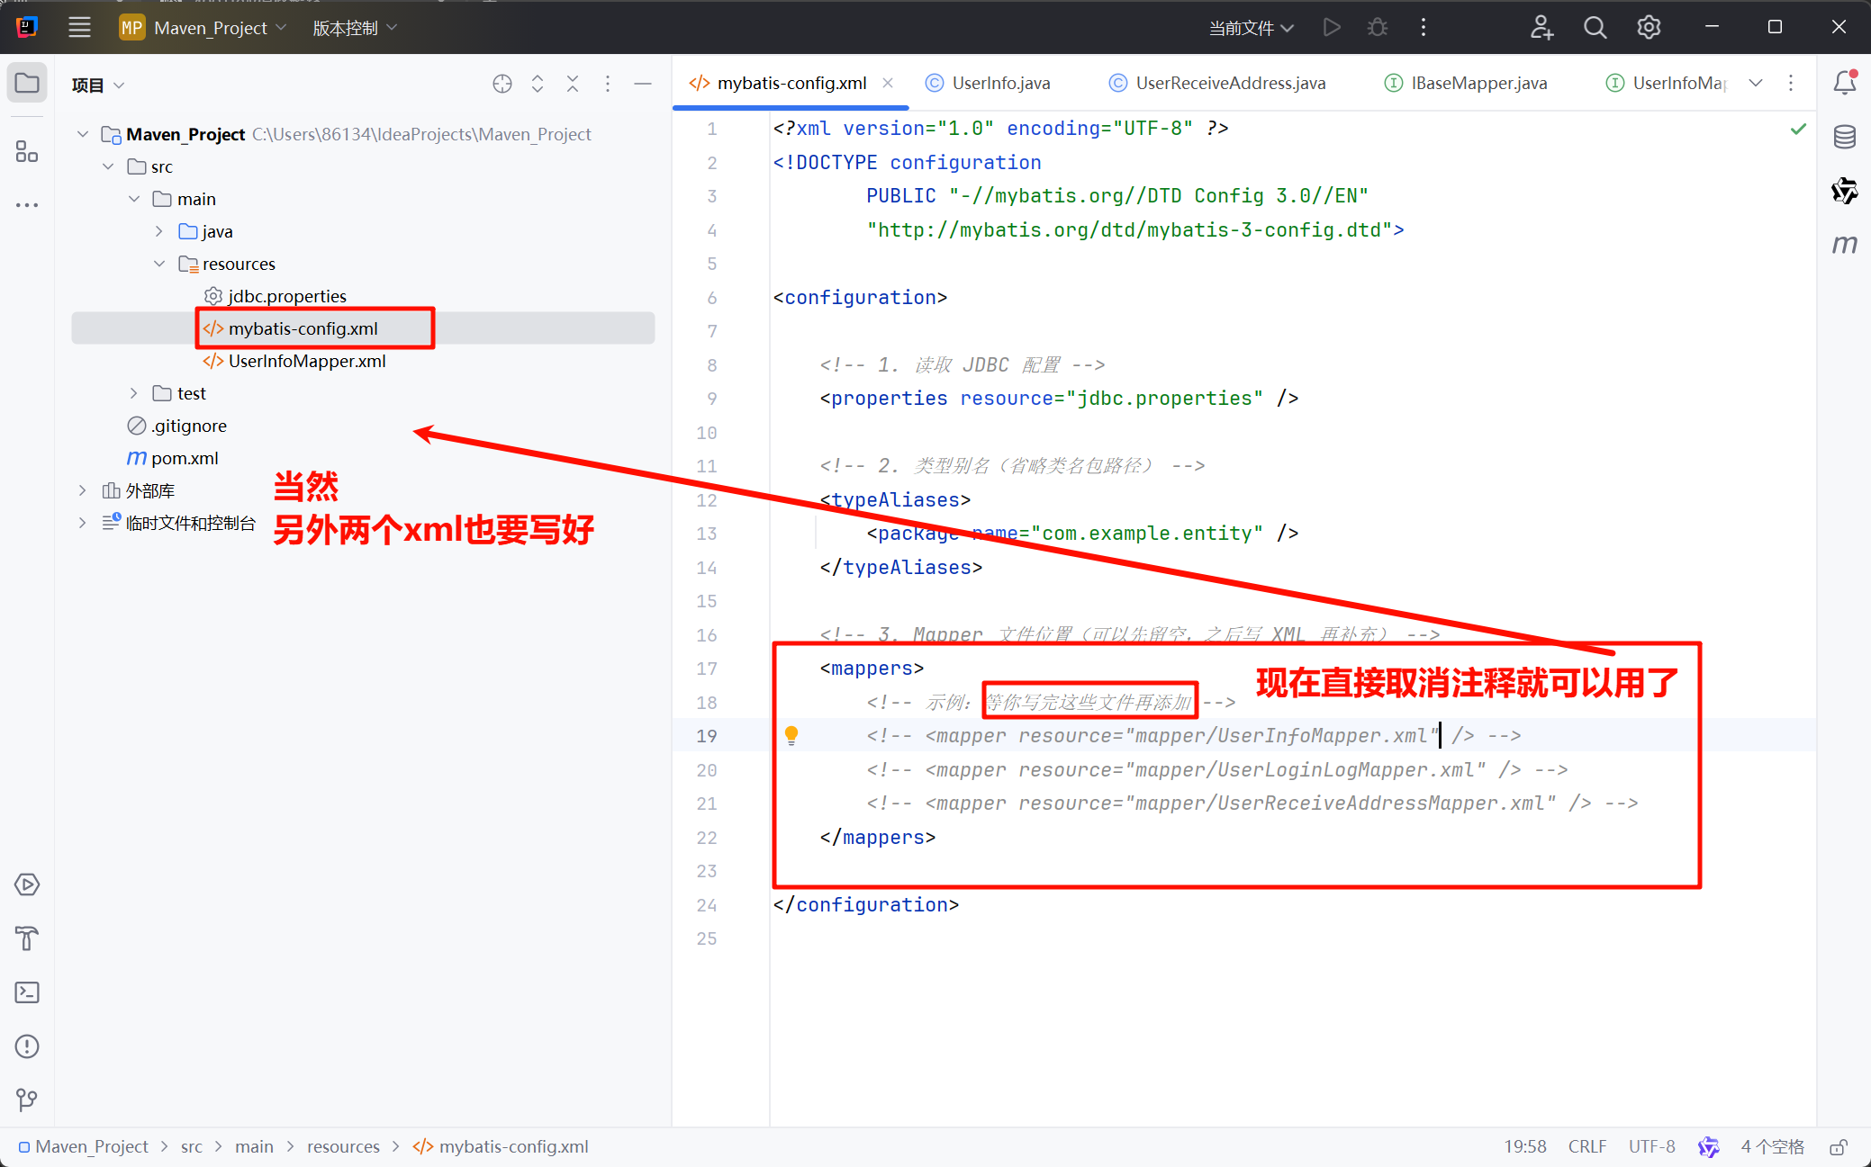
Task: Collapse the resources folder node
Action: (x=159, y=264)
